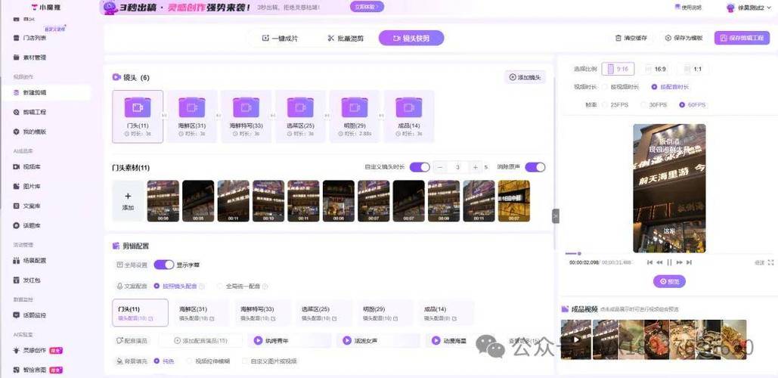Open the first 成品视频 thumbnail
778x378 pixels.
pos(575,339)
